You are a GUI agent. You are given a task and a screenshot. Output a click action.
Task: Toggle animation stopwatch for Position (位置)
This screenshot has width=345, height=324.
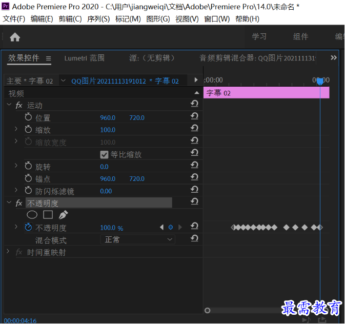tap(28, 117)
